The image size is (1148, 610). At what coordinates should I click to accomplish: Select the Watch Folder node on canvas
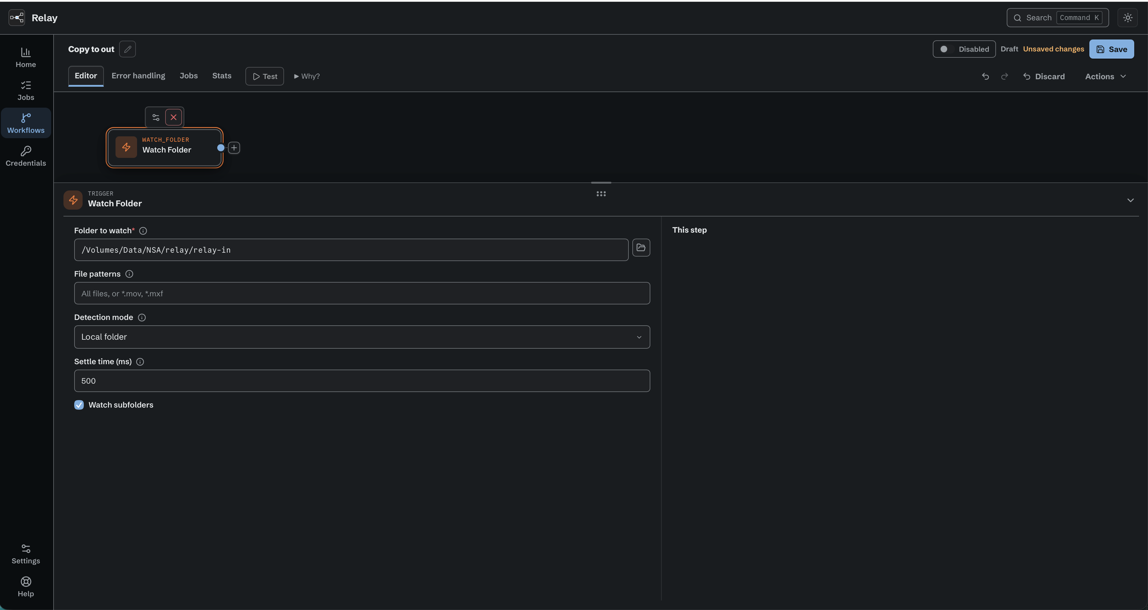[x=164, y=148]
